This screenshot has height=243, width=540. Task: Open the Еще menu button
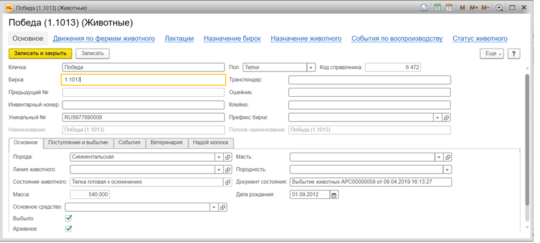click(x=493, y=54)
